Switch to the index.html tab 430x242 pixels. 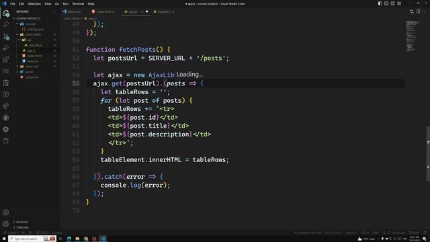click(x=103, y=12)
